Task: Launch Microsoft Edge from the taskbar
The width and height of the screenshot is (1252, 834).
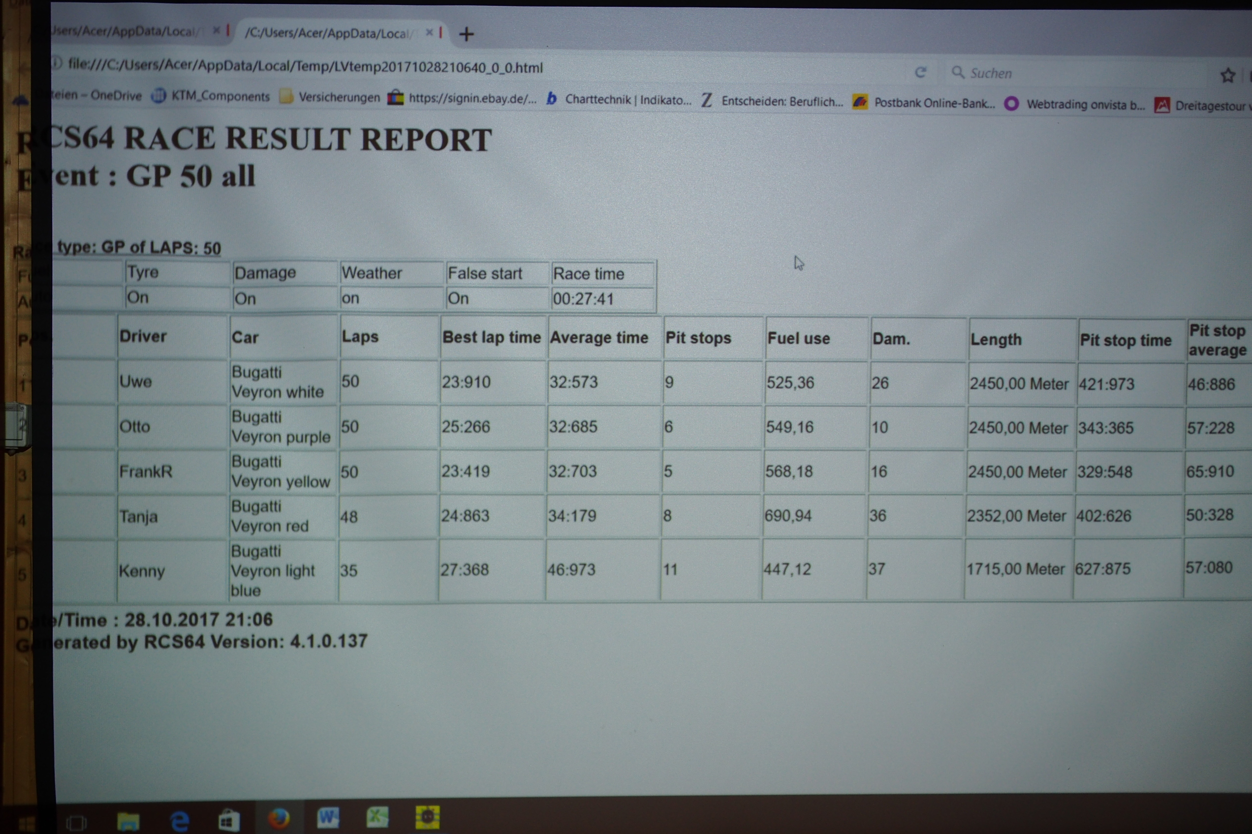Action: pos(180,821)
